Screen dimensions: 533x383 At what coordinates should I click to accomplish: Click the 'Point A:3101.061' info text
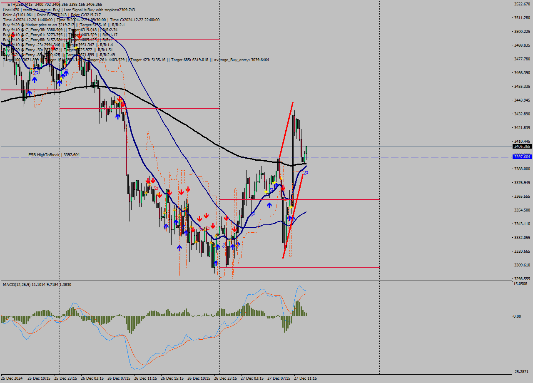coord(17,15)
